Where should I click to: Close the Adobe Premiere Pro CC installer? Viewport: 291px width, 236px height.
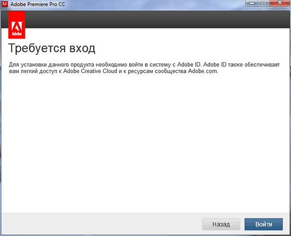(x=280, y=3)
